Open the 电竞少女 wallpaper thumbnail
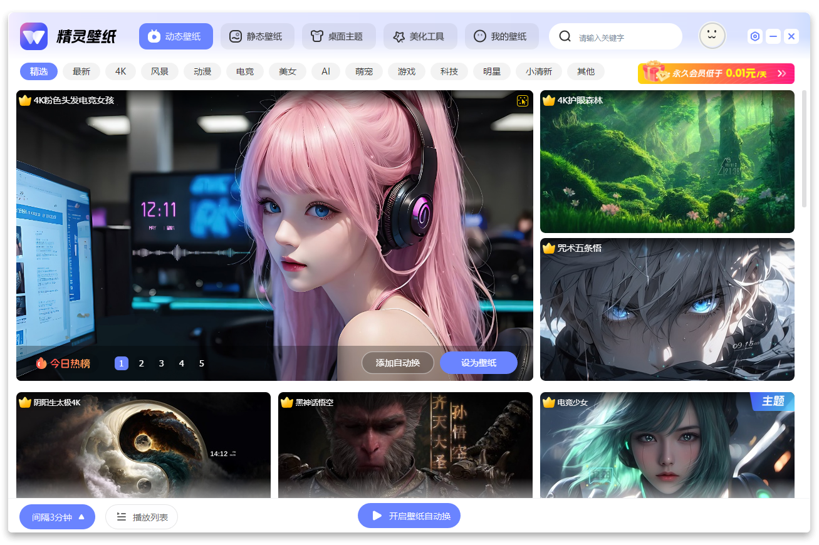 [667, 445]
